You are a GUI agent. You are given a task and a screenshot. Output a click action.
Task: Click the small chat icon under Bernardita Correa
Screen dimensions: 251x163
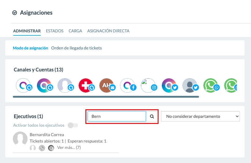tap(51, 148)
